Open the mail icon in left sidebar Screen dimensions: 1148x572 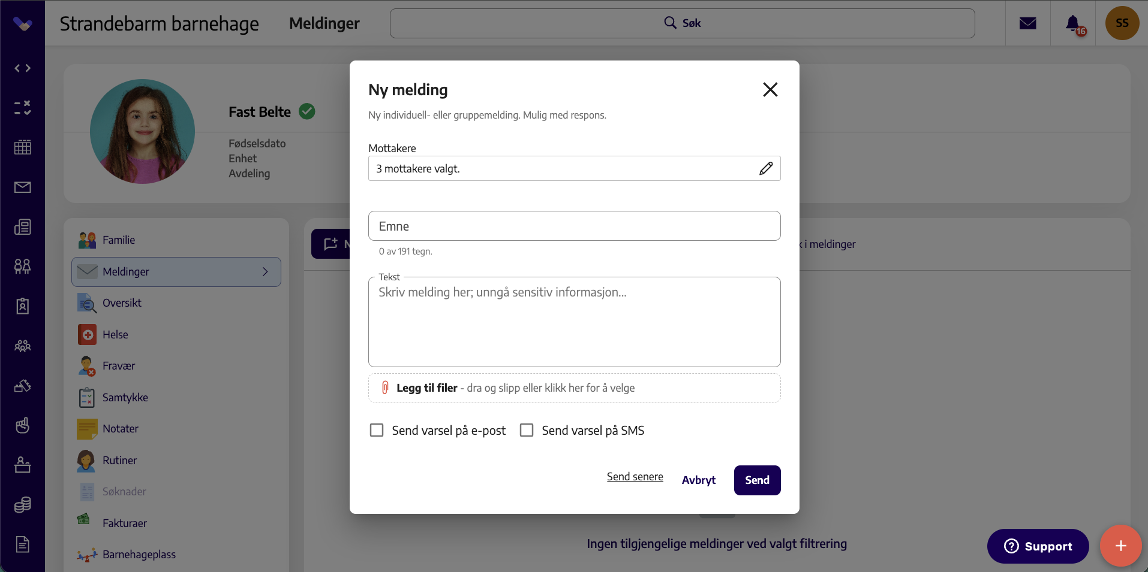coord(22,187)
